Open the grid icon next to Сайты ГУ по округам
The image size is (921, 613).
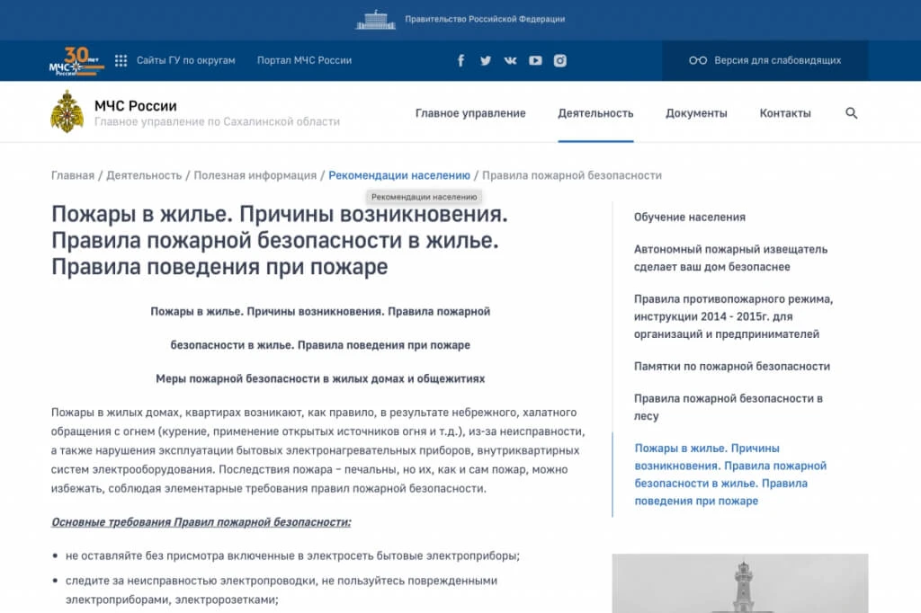[x=121, y=61]
